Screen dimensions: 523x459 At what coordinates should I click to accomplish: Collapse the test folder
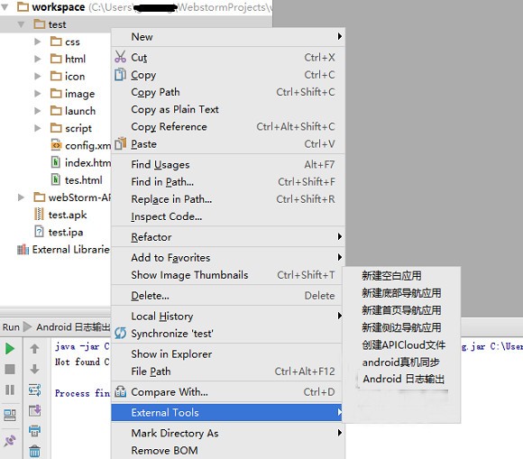[21, 24]
